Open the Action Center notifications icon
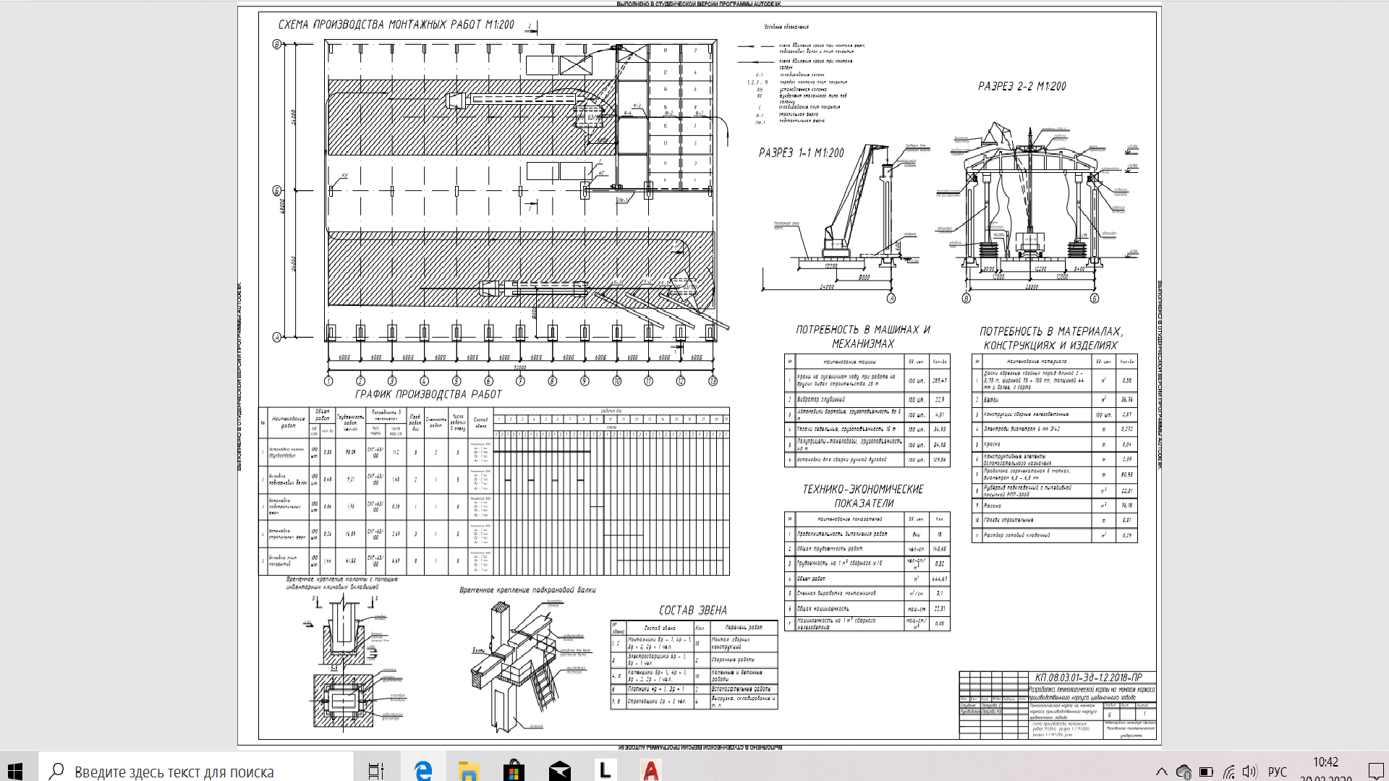This screenshot has height=781, width=1389. click(1375, 771)
